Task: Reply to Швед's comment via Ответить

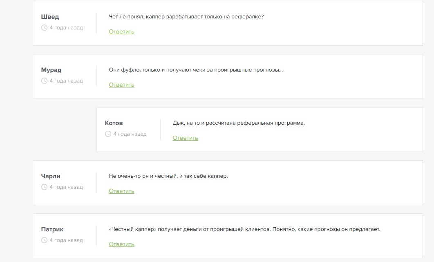Action: 121,32
